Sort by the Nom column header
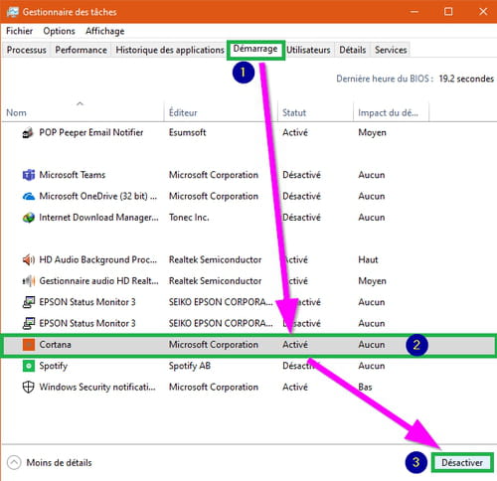The height and width of the screenshot is (481, 497). 16,113
